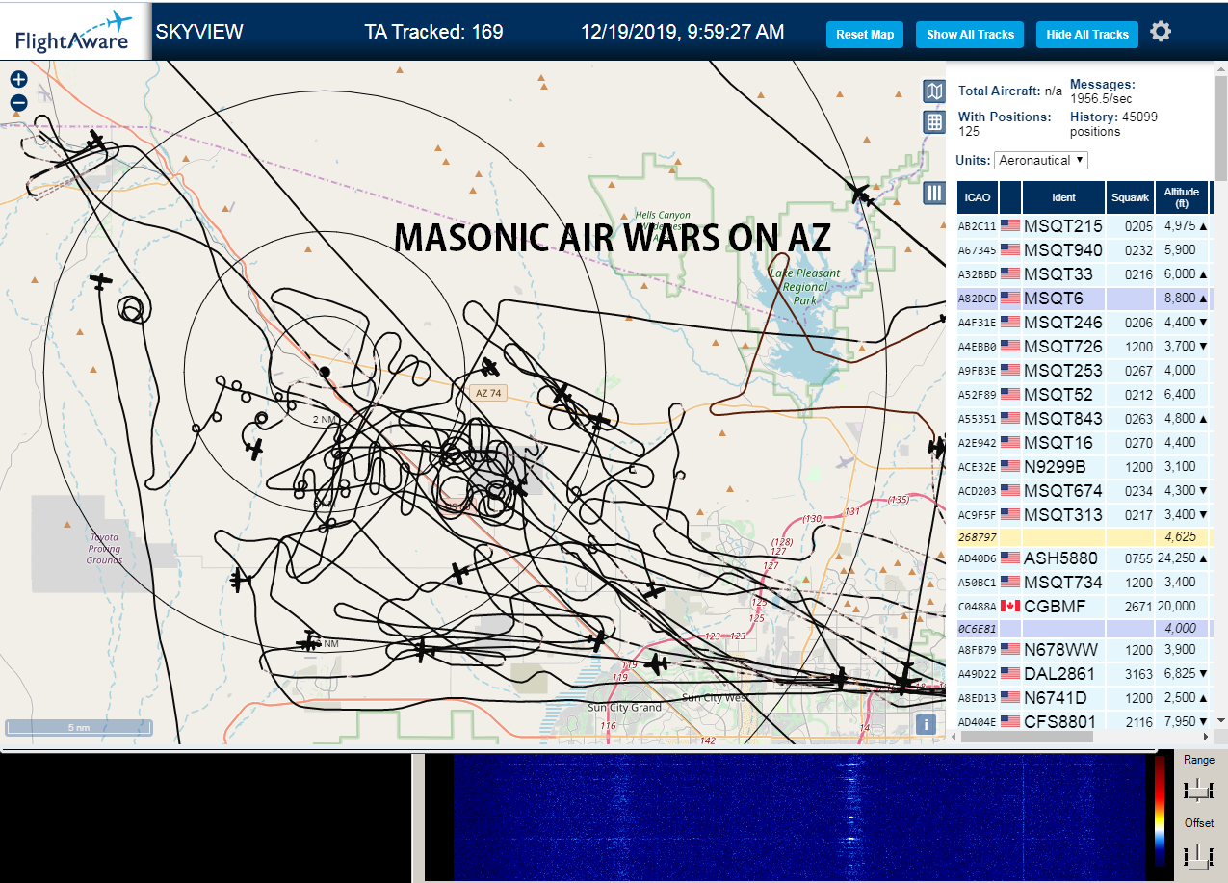
Task: Click the SKYVIEW title text
Action: click(199, 32)
